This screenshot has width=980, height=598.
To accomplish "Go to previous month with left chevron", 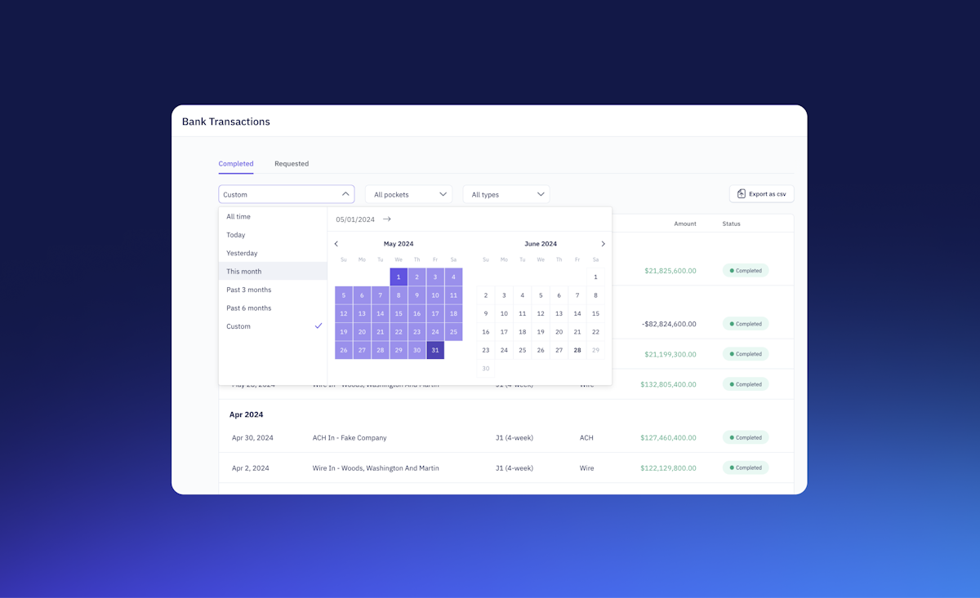I will click(x=336, y=243).
